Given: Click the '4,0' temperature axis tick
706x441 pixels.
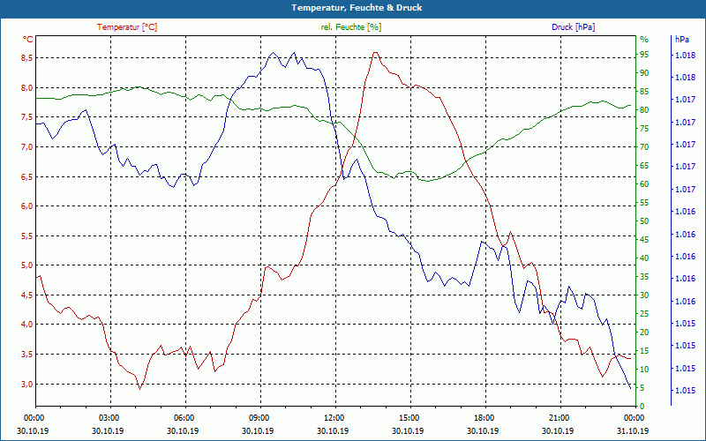Looking at the screenshot, I should [x=27, y=325].
